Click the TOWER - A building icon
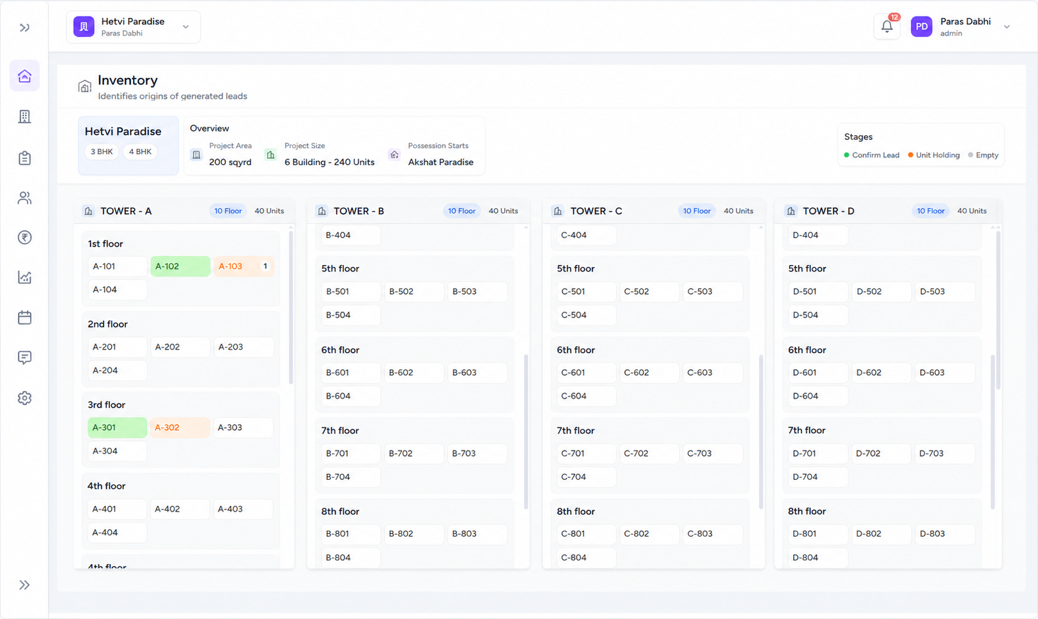Image resolution: width=1038 pixels, height=619 pixels. 89,211
